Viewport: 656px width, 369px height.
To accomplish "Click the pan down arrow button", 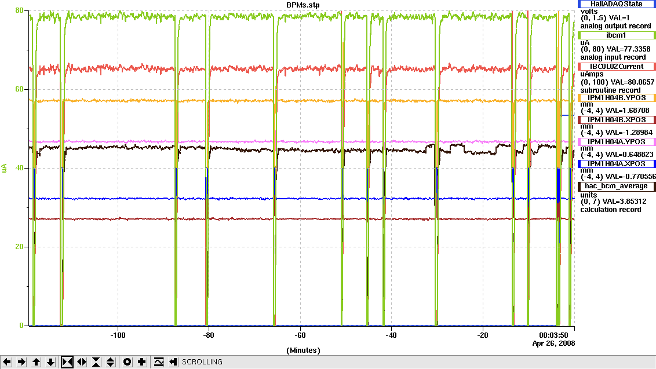I will point(50,362).
